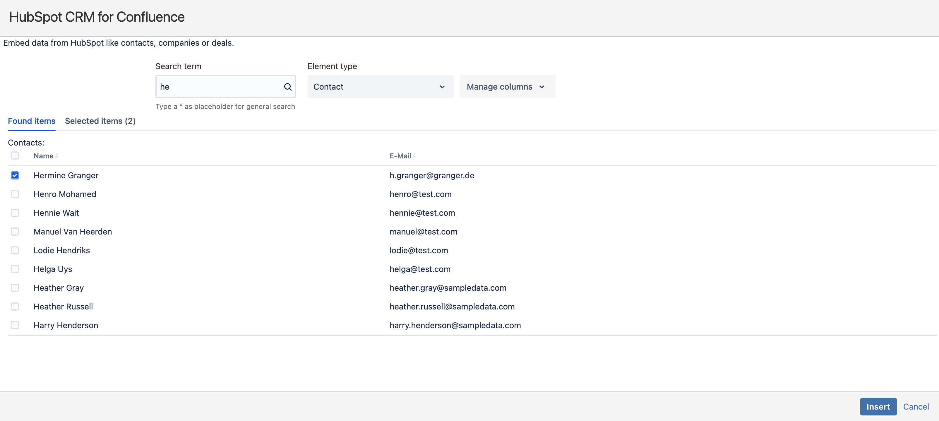
Task: Click the E-Mail column header
Action: tap(400, 156)
